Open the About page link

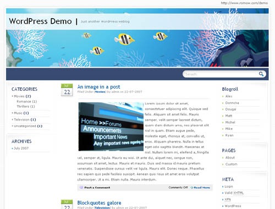click(230, 157)
